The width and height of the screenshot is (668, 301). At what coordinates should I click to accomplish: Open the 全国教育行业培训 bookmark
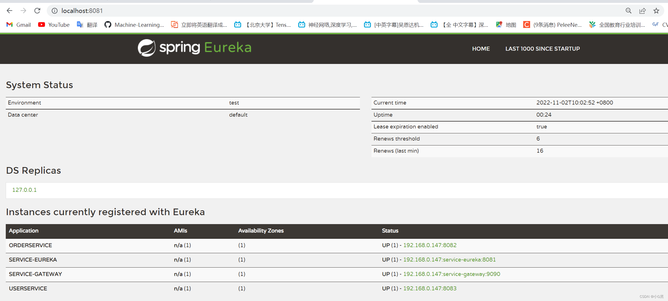(x=617, y=25)
